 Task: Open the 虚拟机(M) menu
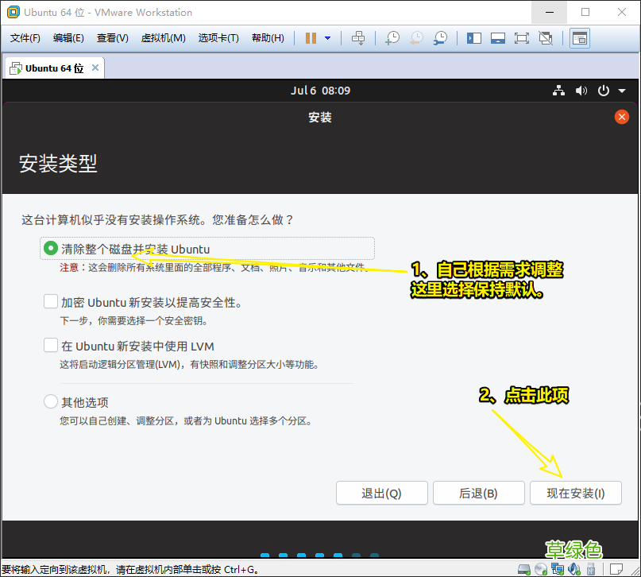point(163,38)
